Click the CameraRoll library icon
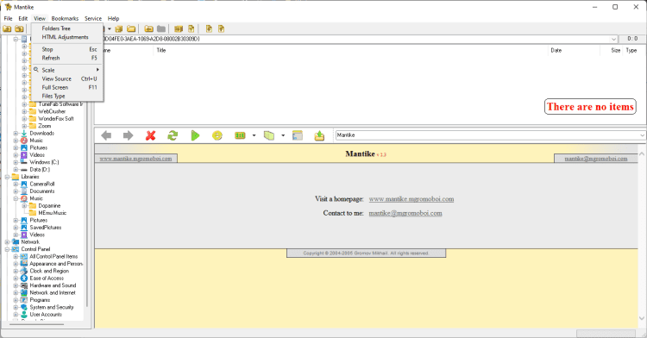This screenshot has width=647, height=338. tap(24, 184)
